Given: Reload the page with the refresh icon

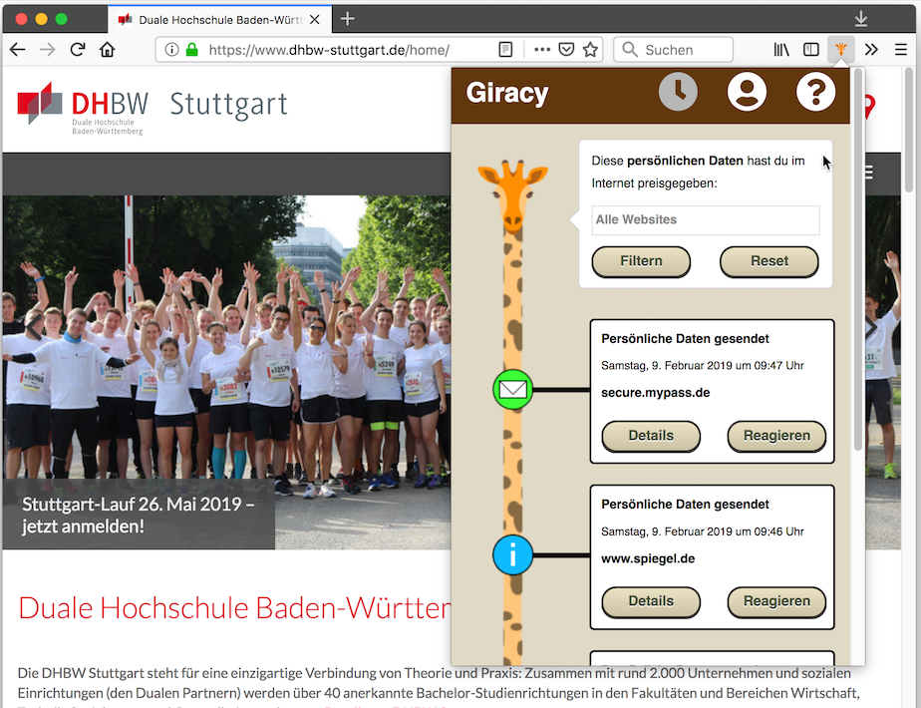Looking at the screenshot, I should click(78, 49).
